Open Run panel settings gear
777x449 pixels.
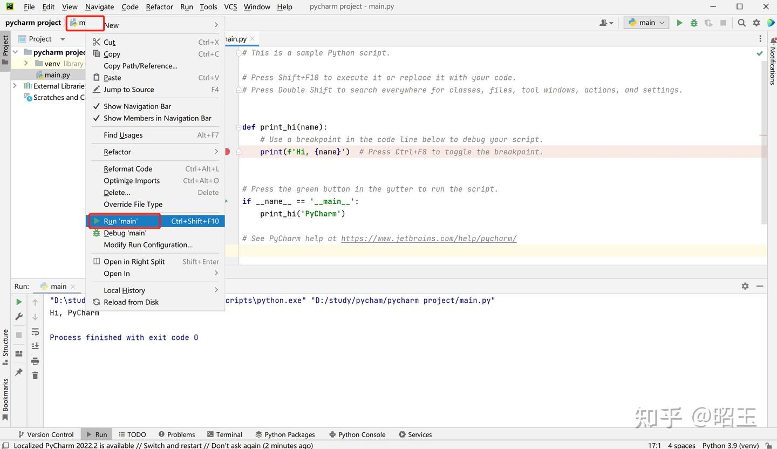click(x=745, y=286)
